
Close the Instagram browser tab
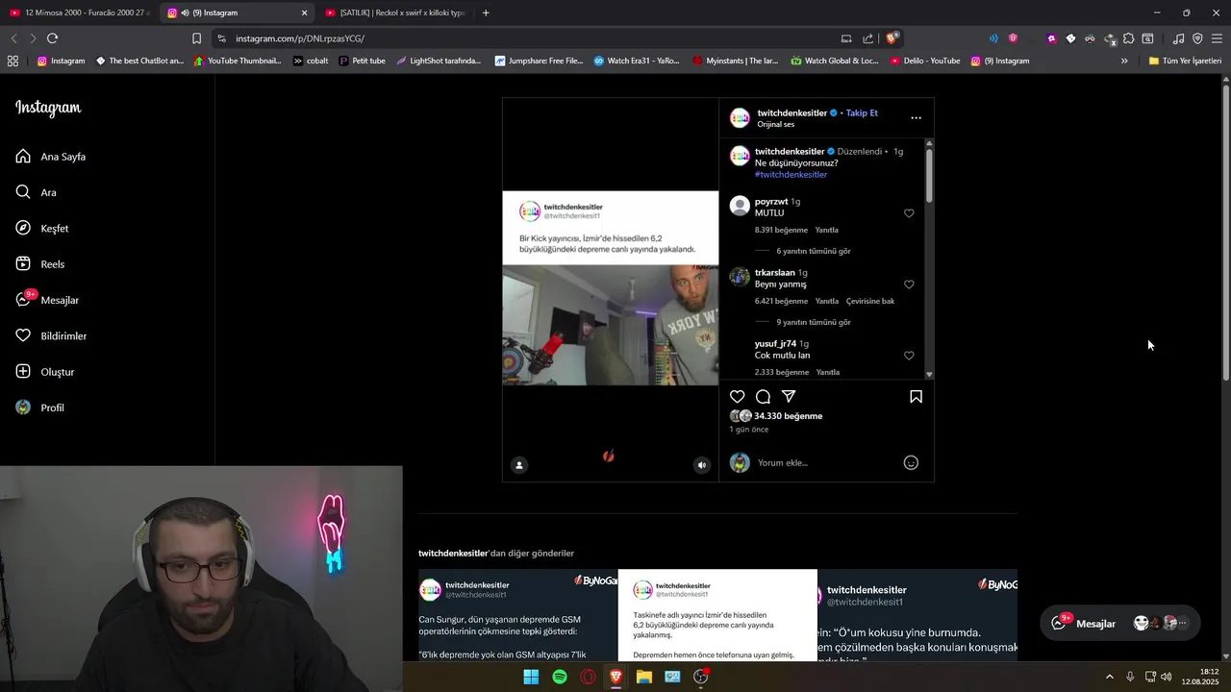[304, 12]
